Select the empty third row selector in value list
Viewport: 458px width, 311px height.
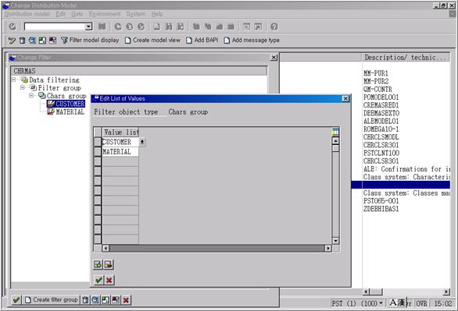(98, 161)
